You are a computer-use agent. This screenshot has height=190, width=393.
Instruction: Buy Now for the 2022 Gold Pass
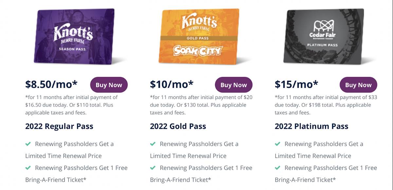pos(233,85)
